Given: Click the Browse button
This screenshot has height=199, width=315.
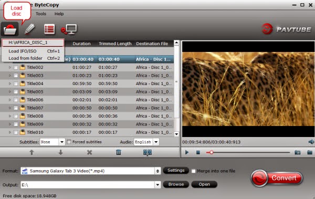Looking at the screenshot, I should [x=176, y=184].
